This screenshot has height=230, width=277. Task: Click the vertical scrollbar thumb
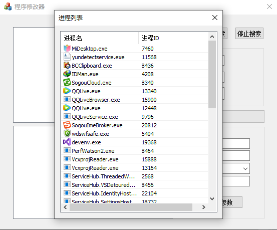point(212,75)
